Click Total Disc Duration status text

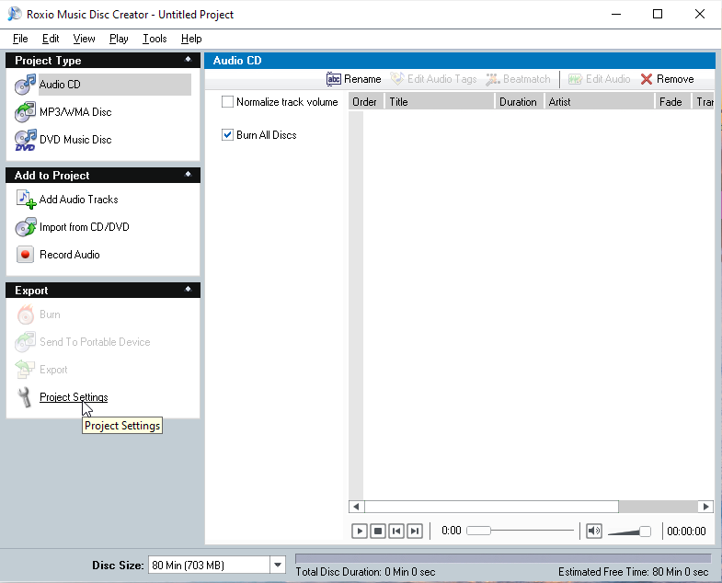coord(365,572)
